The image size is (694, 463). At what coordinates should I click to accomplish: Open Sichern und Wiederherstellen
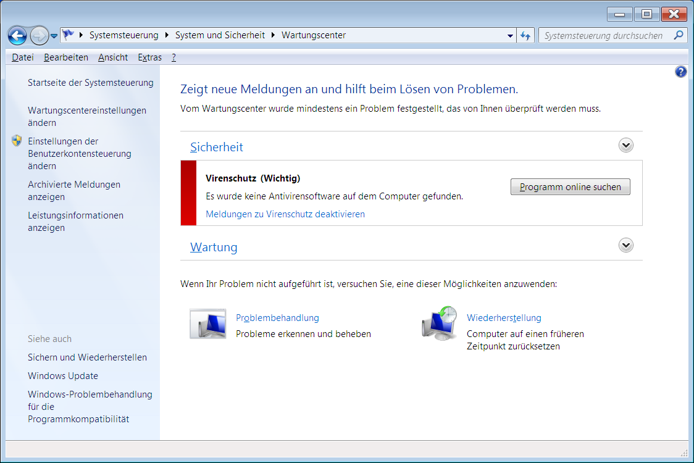[87, 357]
